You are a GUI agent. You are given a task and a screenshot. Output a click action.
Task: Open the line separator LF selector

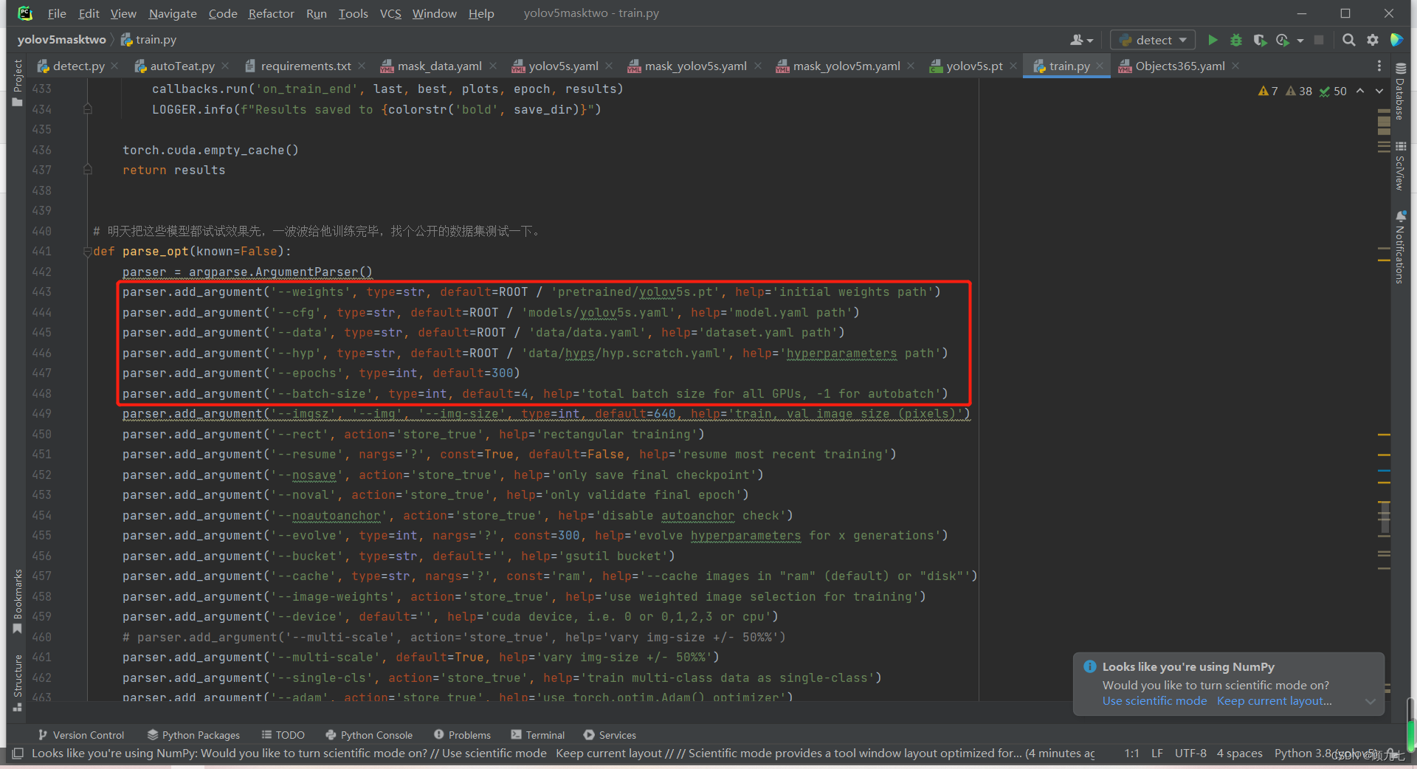(x=1157, y=754)
